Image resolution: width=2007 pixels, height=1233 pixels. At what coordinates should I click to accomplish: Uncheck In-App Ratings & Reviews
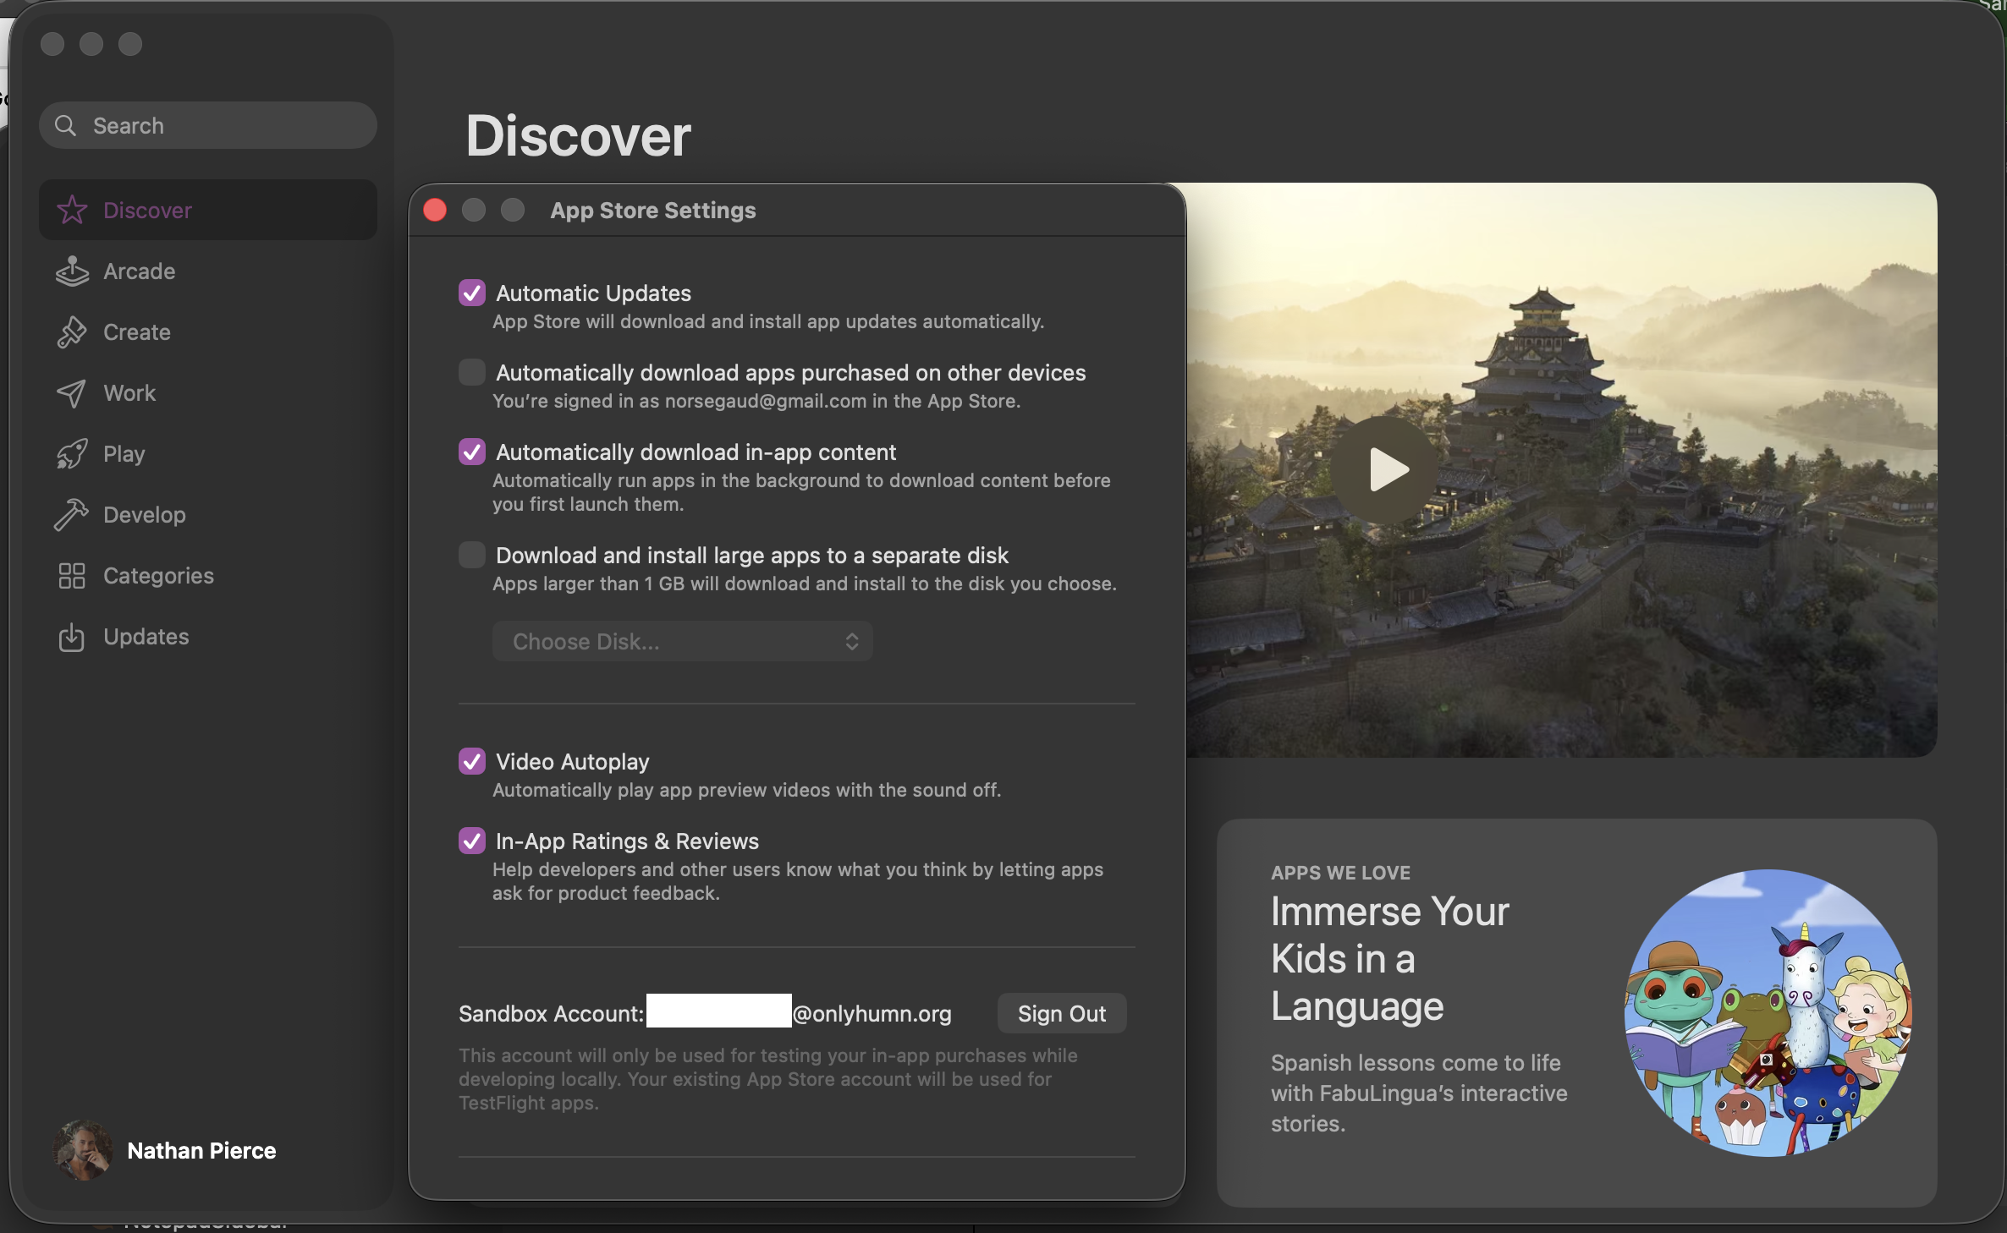(472, 841)
